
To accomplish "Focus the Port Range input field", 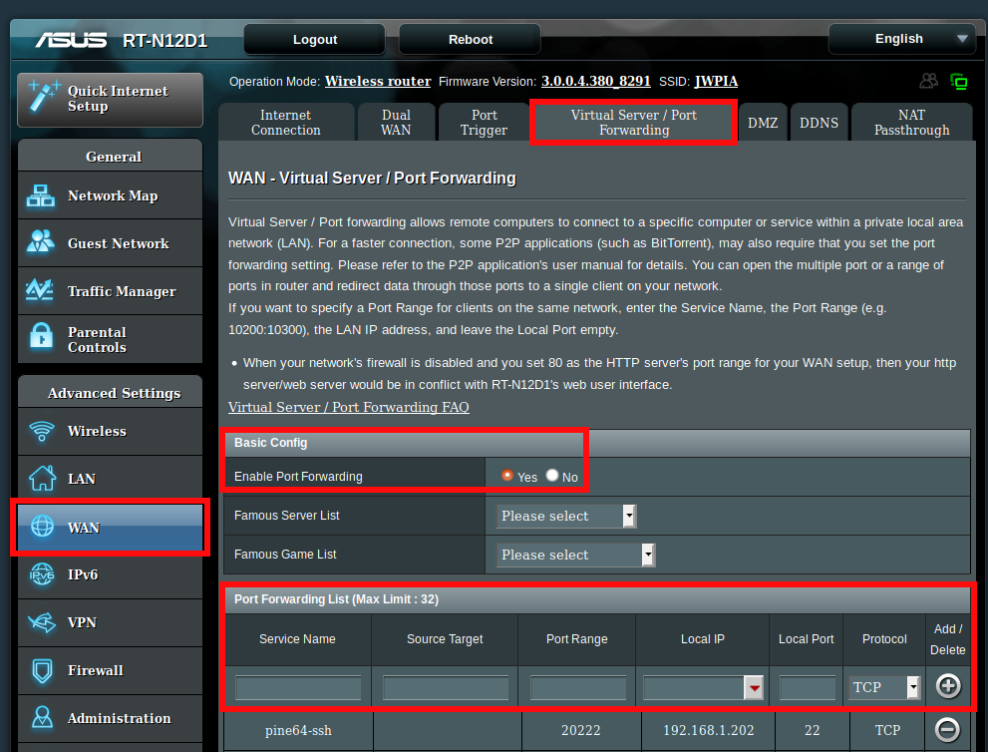I will coord(578,687).
